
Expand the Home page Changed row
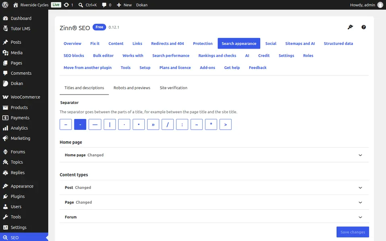pyautogui.click(x=214, y=155)
